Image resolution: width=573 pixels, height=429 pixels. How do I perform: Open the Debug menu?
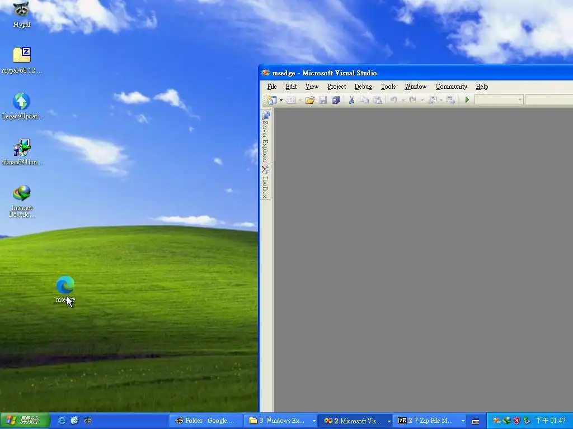[x=363, y=87]
